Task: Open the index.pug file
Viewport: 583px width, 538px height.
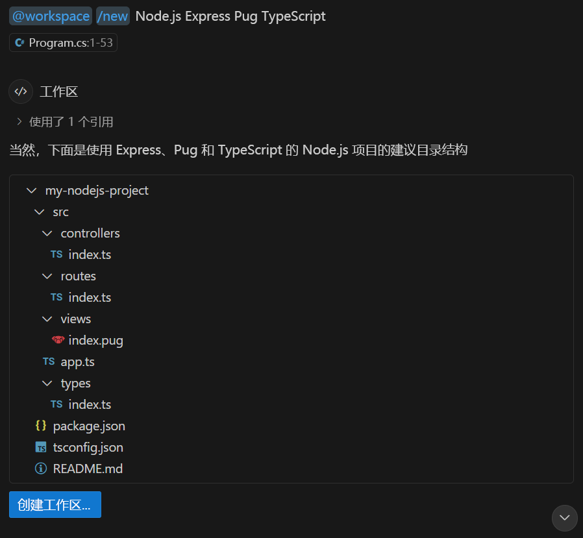Action: pos(95,341)
